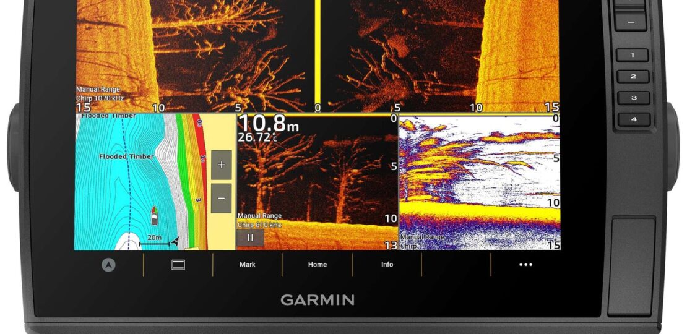687x334 pixels.
Task: Open the card slot door
Action: [631, 266]
